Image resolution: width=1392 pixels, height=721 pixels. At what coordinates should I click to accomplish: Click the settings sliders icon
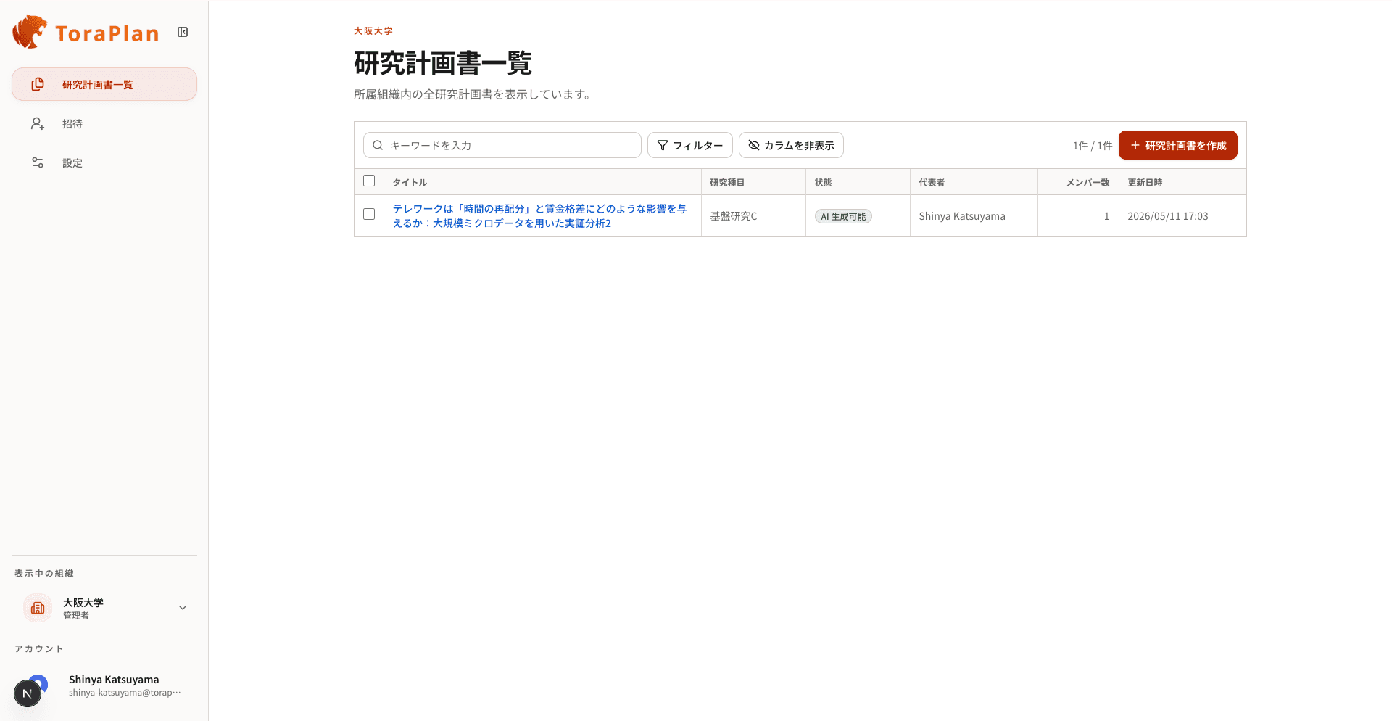(38, 162)
